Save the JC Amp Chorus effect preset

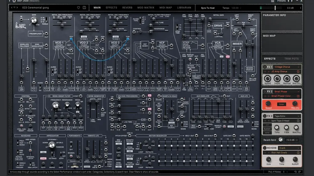pos(298,71)
